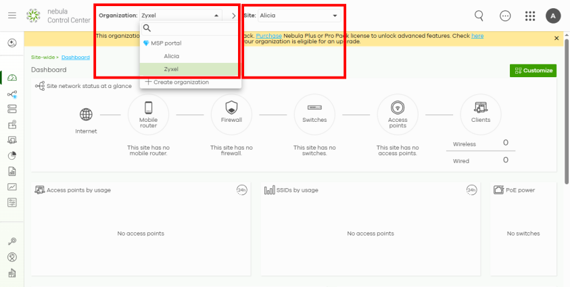Viewport: 570px width, 287px height.
Task: Click the Wireless clients count row
Action: (481, 143)
